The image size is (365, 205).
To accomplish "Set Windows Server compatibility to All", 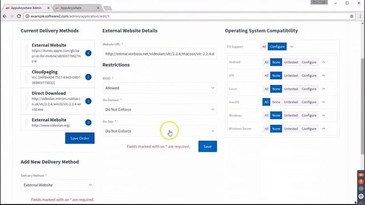I will (266, 129).
